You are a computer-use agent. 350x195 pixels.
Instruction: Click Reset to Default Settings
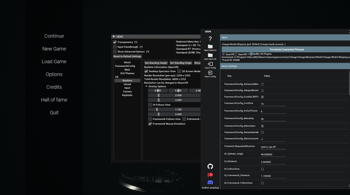[127, 56]
